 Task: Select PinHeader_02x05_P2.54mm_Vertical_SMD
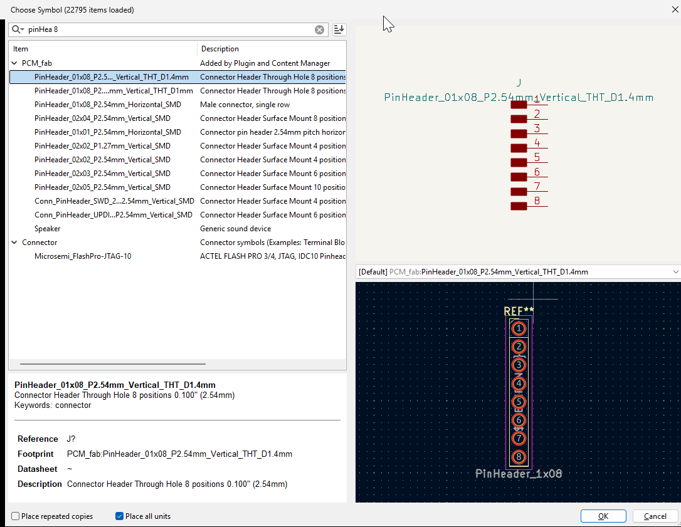[177, 187]
